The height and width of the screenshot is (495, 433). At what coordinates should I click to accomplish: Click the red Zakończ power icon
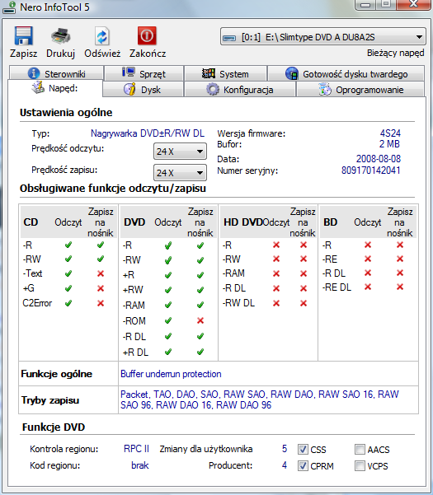coord(147,35)
